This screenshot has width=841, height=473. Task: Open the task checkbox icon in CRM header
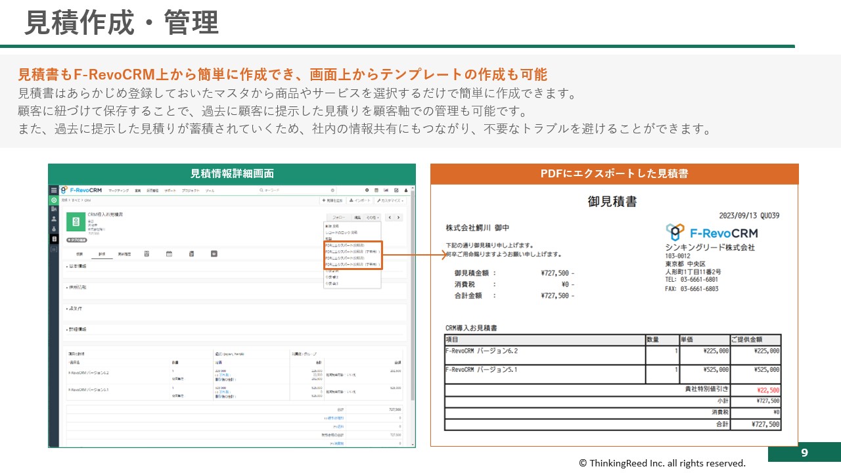tap(396, 190)
